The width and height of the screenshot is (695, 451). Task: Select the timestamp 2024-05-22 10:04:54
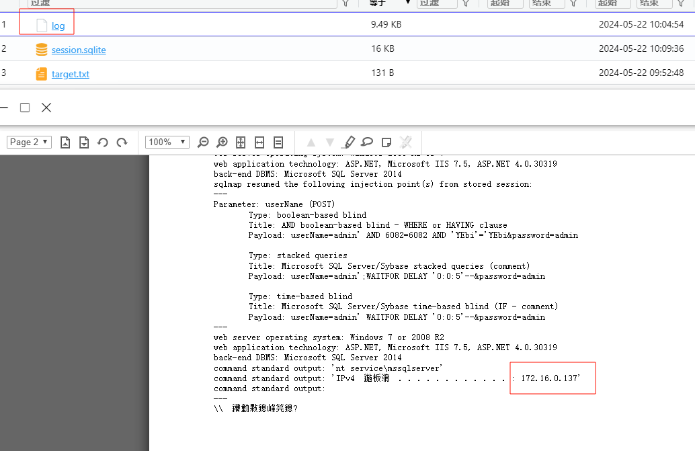coord(641,24)
